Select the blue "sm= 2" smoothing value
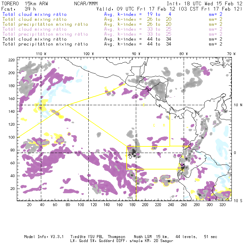 pyautogui.click(x=215, y=14)
